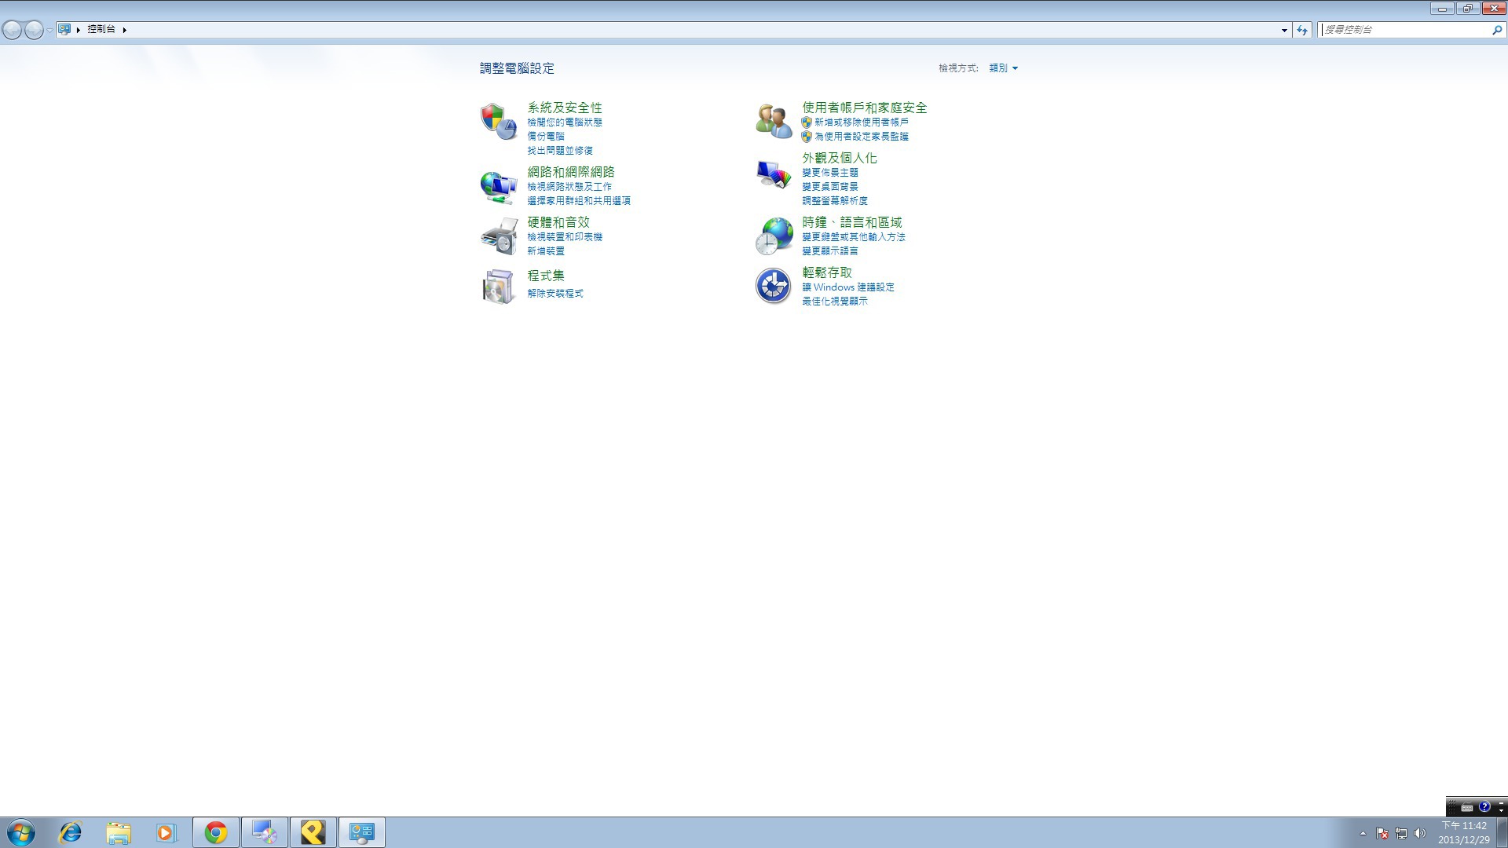Open the 使用者帳戶和家庭安全 heading link

coord(865,108)
